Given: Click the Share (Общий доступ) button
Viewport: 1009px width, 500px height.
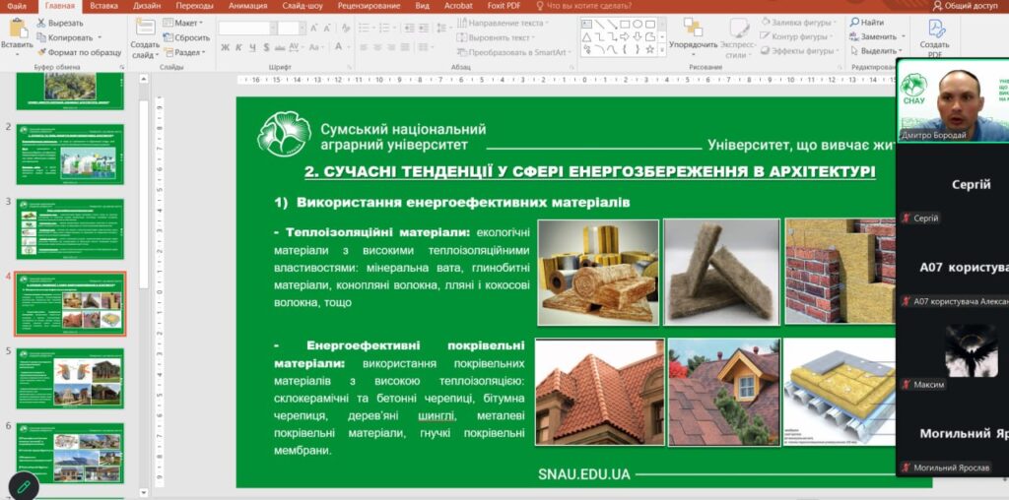Looking at the screenshot, I should pyautogui.click(x=964, y=6).
